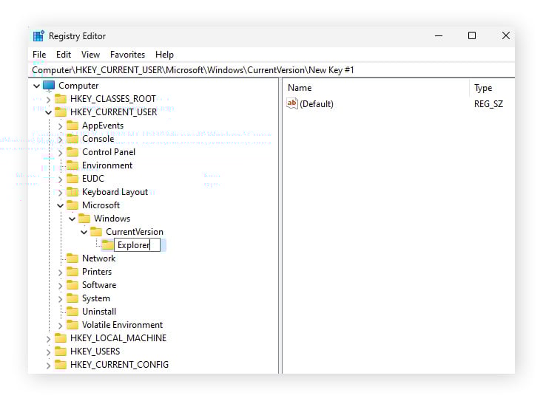Select the Network key label

98,258
